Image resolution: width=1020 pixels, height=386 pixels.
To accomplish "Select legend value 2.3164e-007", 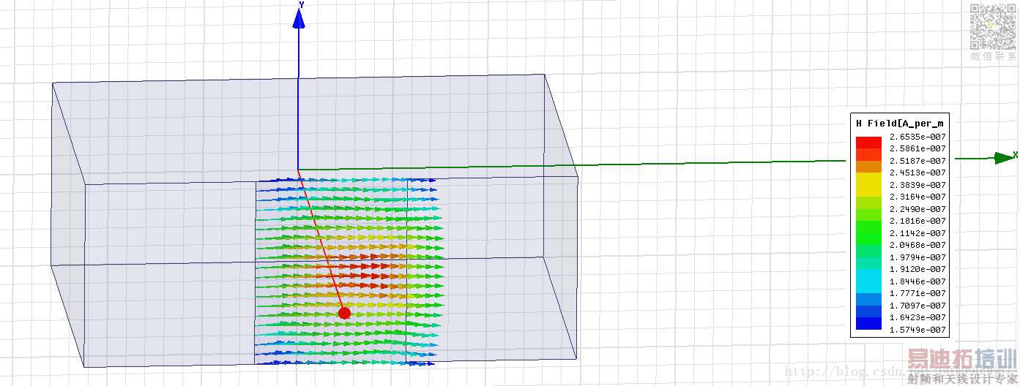I will click(x=917, y=197).
